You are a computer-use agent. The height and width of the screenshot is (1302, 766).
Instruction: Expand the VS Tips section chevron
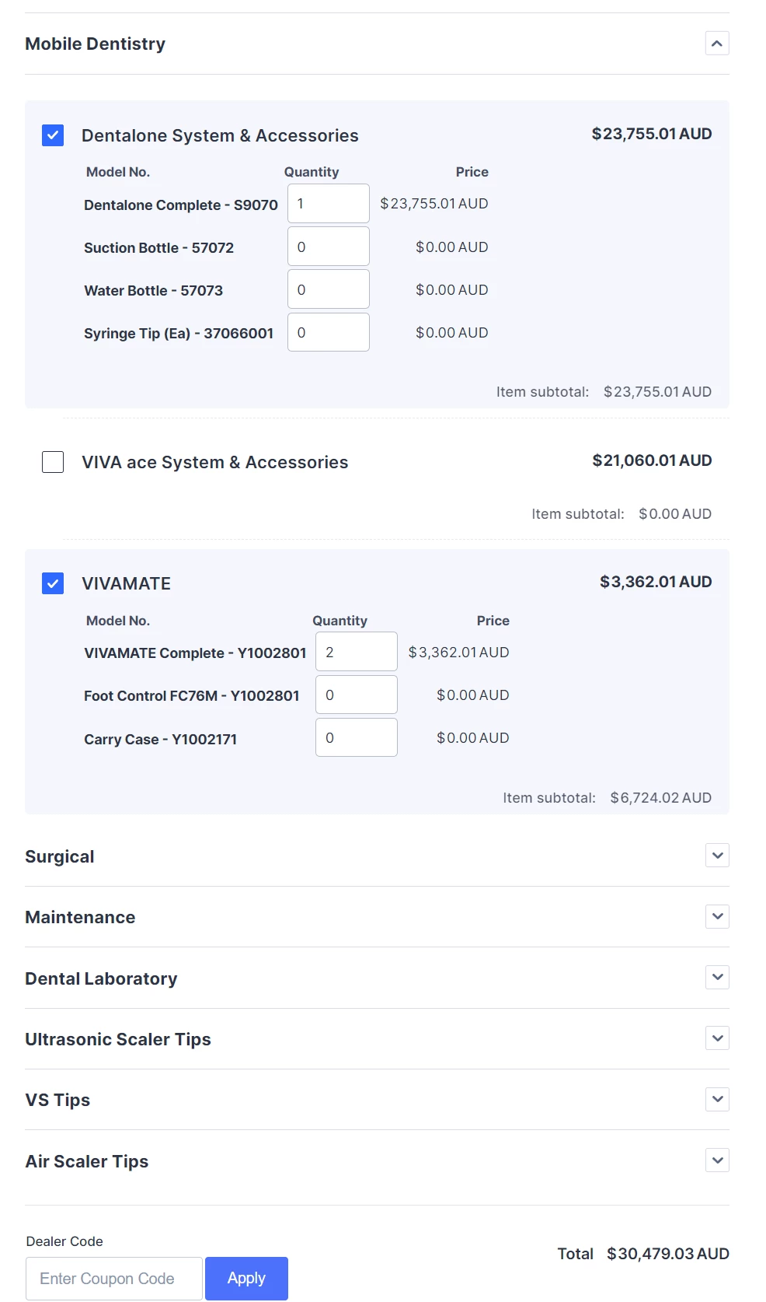coord(717,1099)
